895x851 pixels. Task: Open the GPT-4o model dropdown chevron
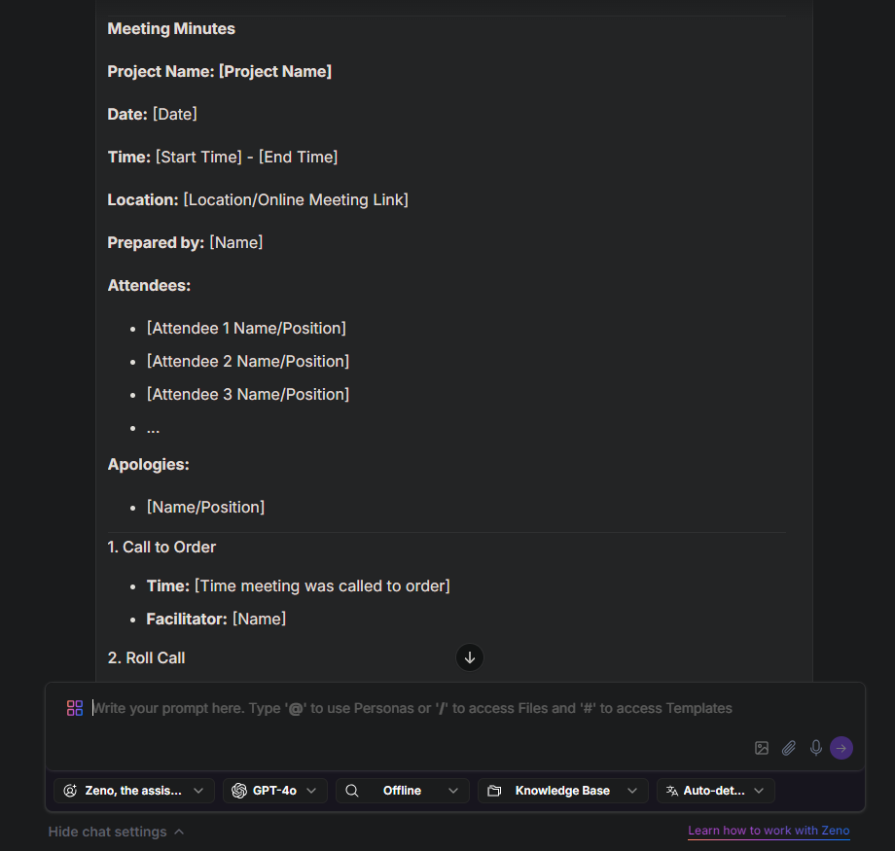tap(311, 791)
